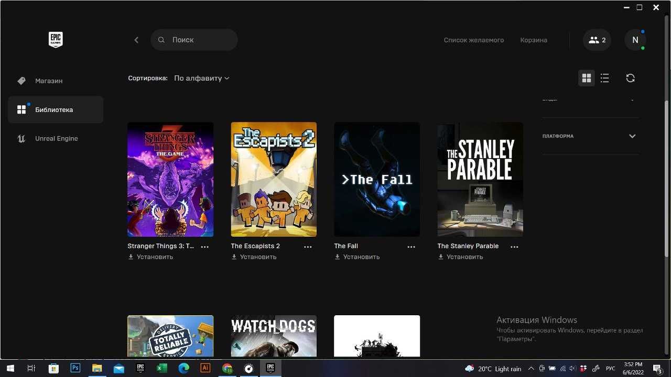Screen dimensions: 671x377
Task: Click the search magnifier icon
Action: tap(161, 40)
